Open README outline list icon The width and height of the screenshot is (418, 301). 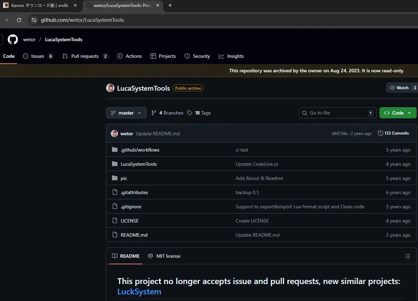pos(408,256)
